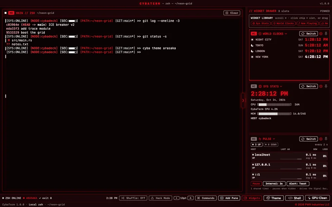Image resolution: width=332 pixels, height=207 pixels.
Task: Open the Commands palette
Action: tap(206, 198)
